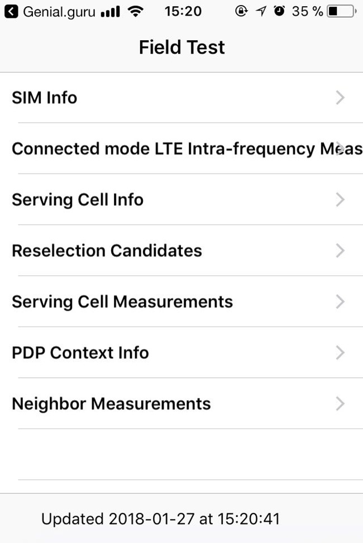363x543 pixels.
Task: Expand Serving Cell Info chevron
Action: coord(340,200)
